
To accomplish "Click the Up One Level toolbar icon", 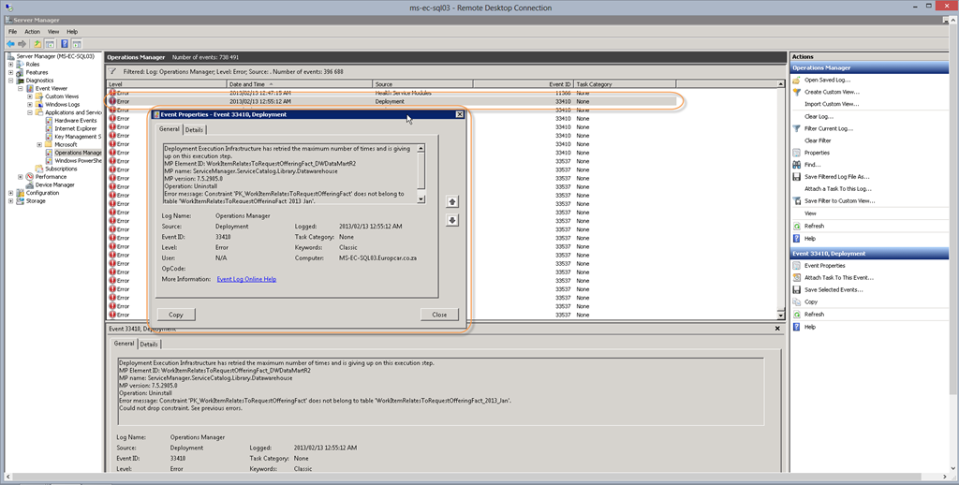I will coord(37,43).
